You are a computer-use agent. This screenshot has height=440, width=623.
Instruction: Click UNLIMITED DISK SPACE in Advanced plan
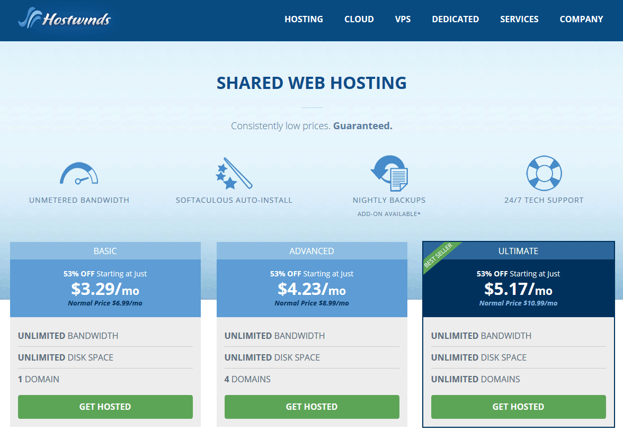pyautogui.click(x=272, y=357)
